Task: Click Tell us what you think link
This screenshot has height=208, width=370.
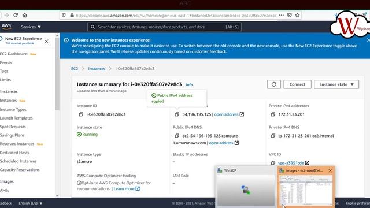Action: click(x=20, y=43)
